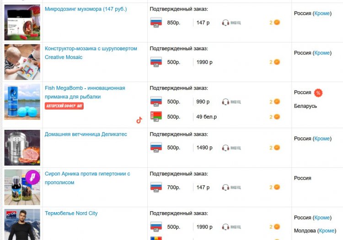Click the Belarus flag icon in the Fish MegaBomb row

156,117
